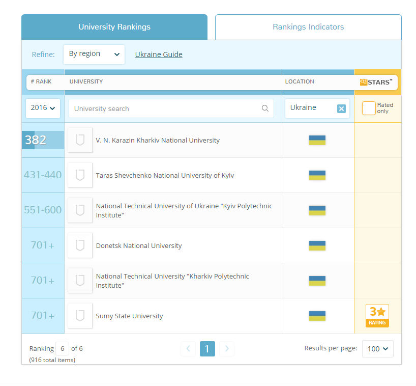
Task: Go to the next results page arrow
Action: [227, 348]
